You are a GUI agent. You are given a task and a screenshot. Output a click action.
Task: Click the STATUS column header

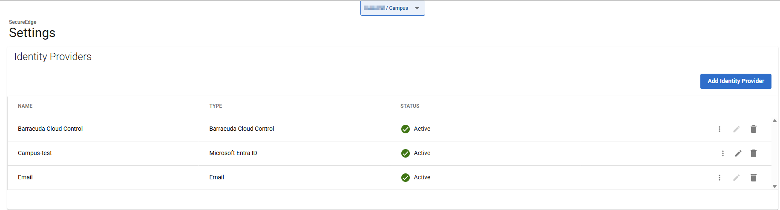click(410, 106)
